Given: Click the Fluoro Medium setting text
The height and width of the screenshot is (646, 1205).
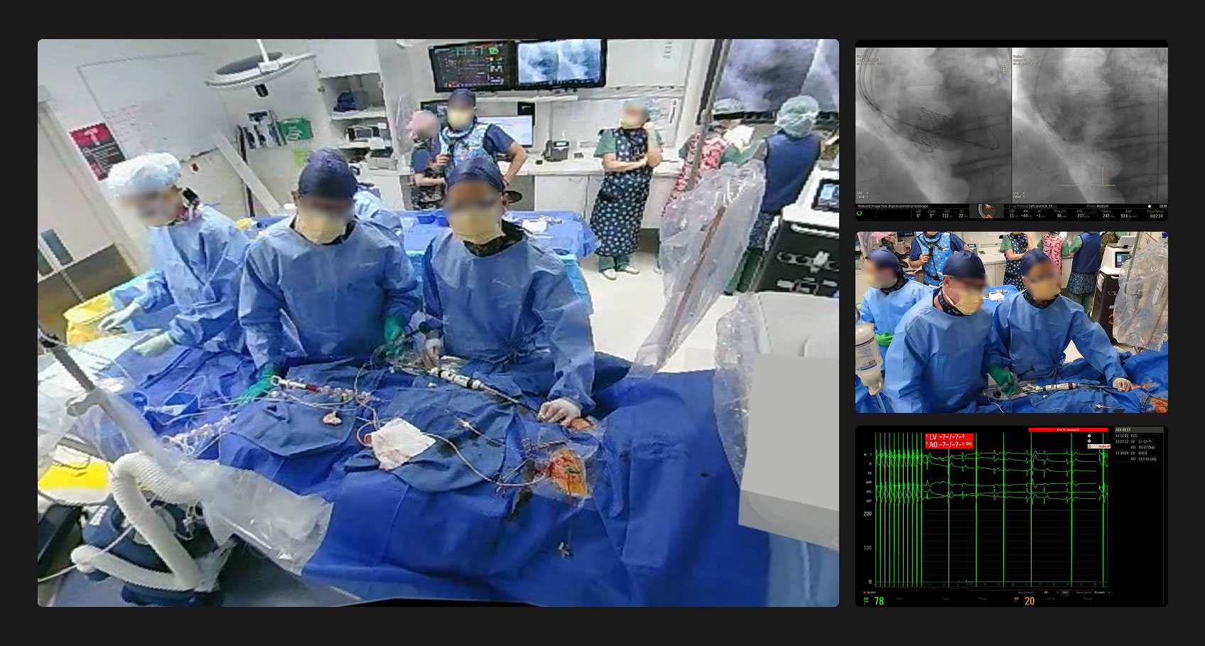Looking at the screenshot, I should coord(1097,206).
